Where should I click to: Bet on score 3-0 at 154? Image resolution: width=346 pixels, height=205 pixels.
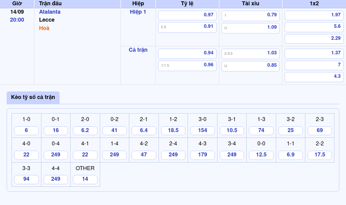tap(202, 131)
